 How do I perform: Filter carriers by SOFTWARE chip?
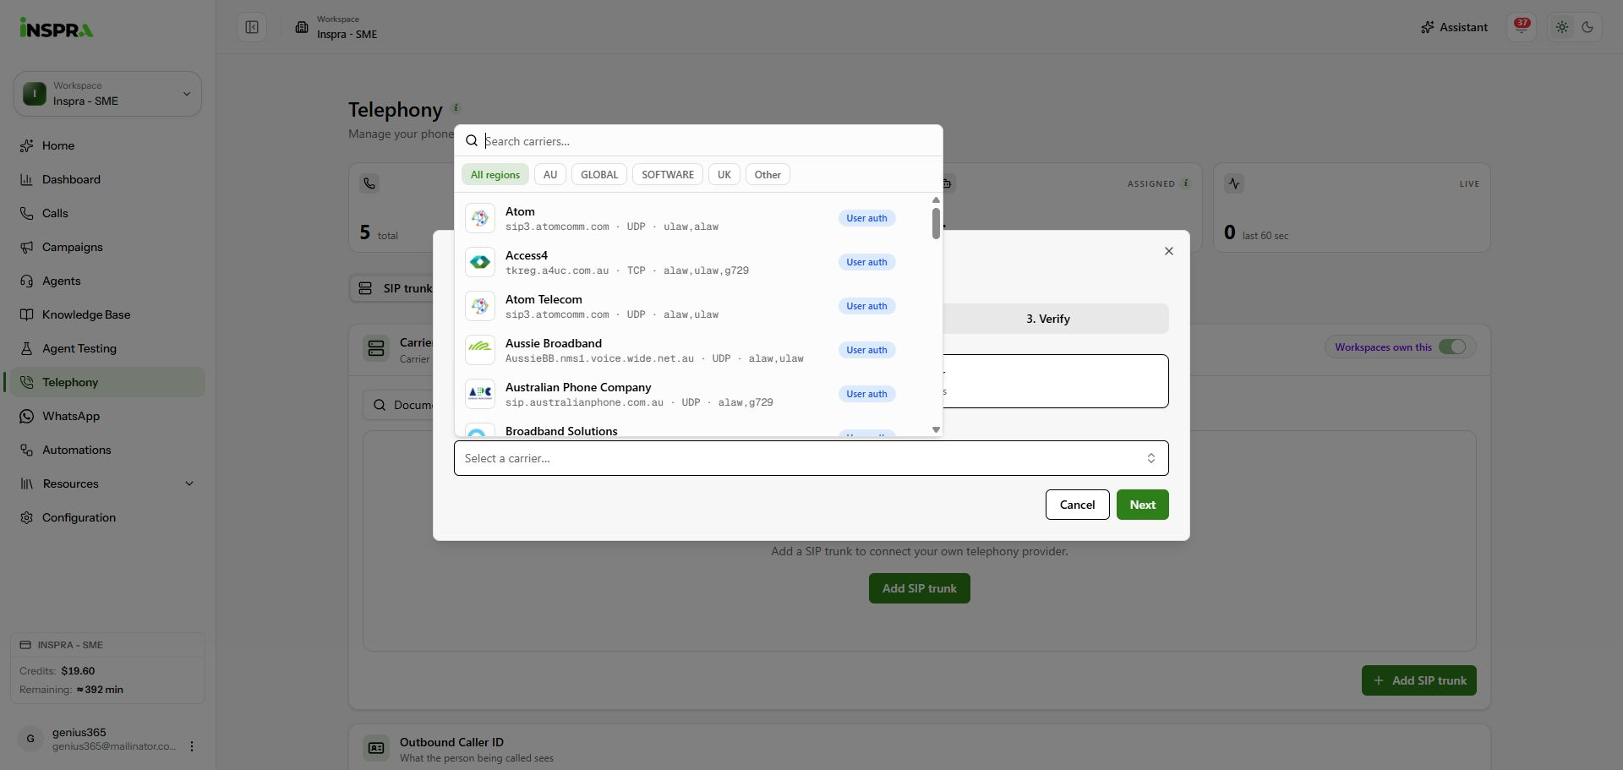[x=668, y=175]
